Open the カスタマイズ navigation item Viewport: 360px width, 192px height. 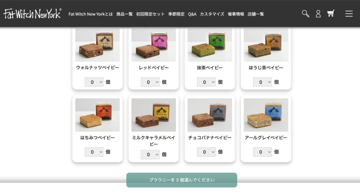(212, 14)
